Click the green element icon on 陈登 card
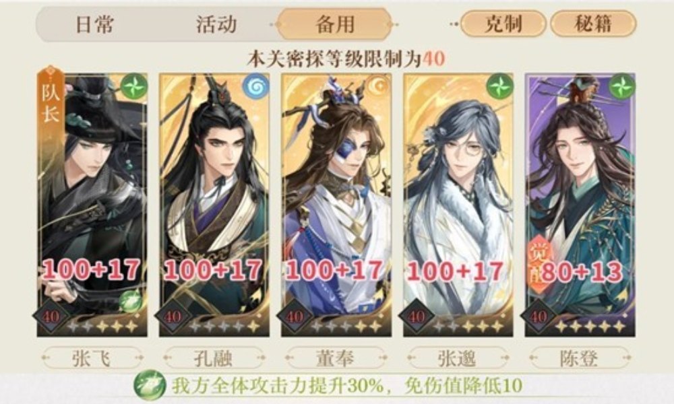Image resolution: width=674 pixels, height=404 pixels. (621, 87)
